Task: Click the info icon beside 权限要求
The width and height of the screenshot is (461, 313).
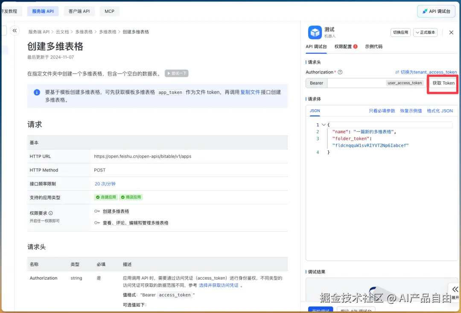Action: [x=50, y=213]
